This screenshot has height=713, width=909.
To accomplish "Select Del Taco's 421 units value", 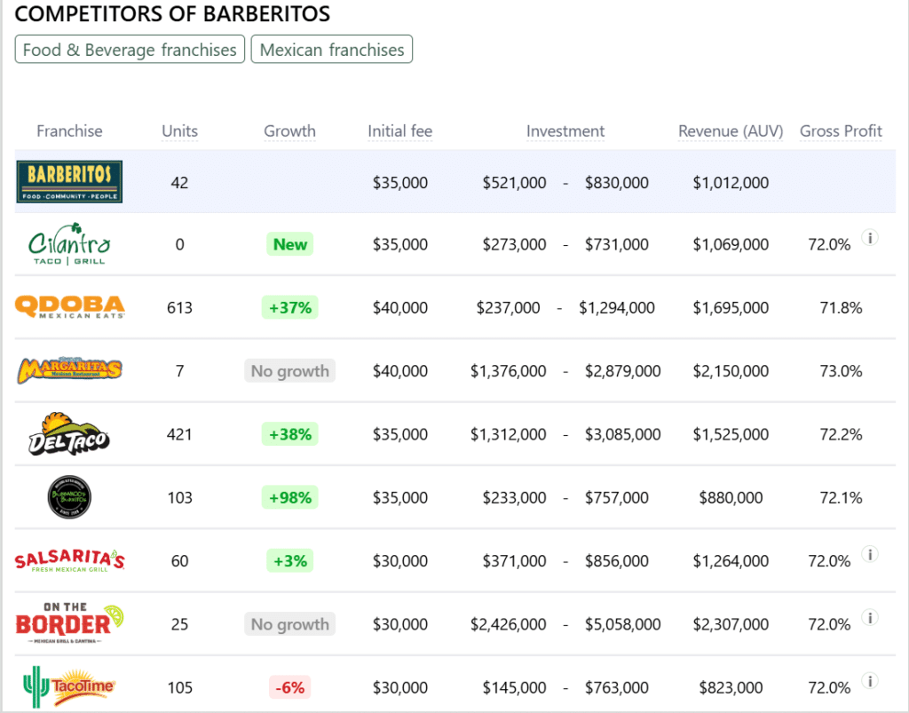I will click(x=179, y=434).
